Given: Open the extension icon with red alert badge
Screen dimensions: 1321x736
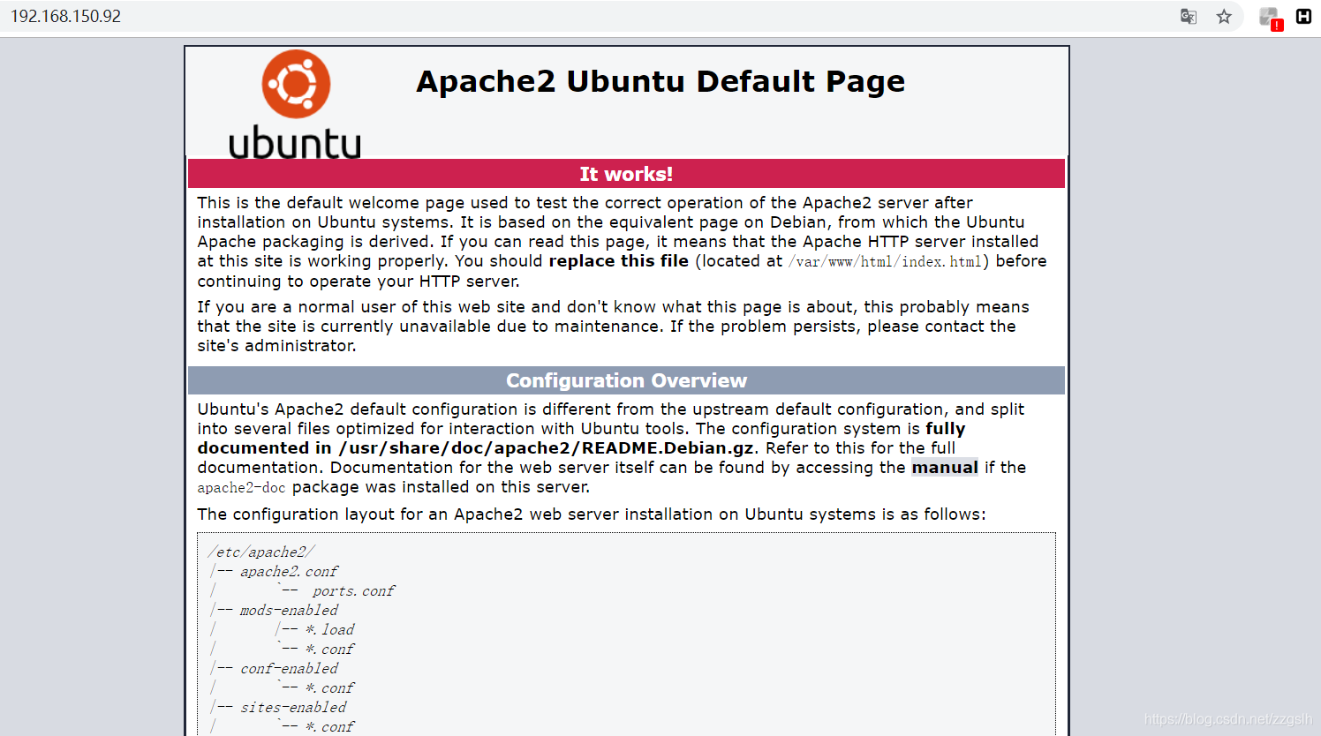Looking at the screenshot, I should click(x=1270, y=17).
